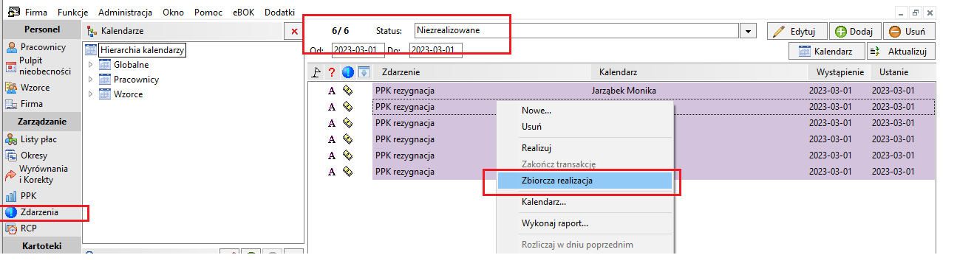Click the blue info icon column header

347,72
